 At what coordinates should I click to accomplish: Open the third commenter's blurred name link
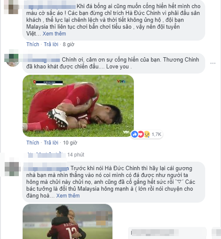(46, 168)
